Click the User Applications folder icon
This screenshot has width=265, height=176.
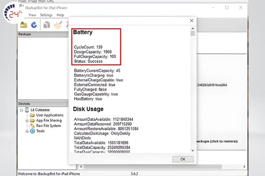(x=33, y=115)
